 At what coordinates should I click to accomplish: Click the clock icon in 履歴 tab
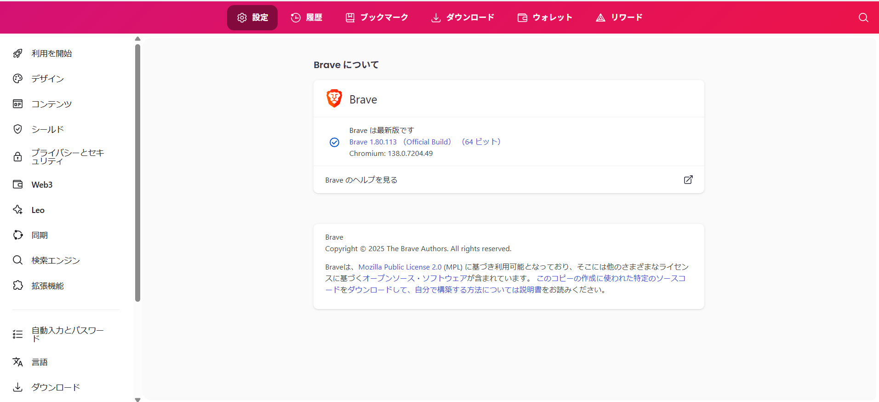296,17
